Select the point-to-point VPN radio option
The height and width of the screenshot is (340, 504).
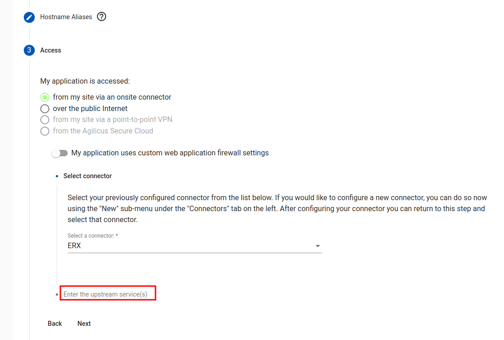[45, 120]
